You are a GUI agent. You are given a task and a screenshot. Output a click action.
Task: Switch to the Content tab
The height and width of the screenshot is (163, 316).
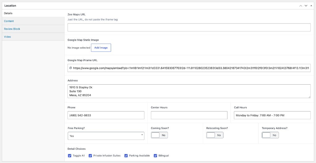pos(33,21)
